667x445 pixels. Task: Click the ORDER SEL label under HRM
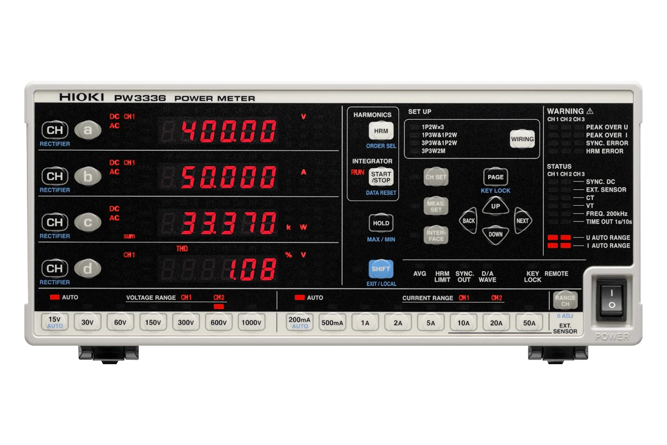(381, 146)
